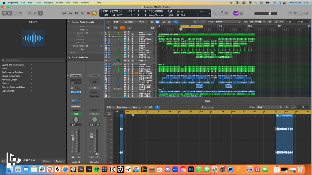This screenshot has width=312, height=175.
Task: Mute the Aux 1 track
Action: [125, 32]
